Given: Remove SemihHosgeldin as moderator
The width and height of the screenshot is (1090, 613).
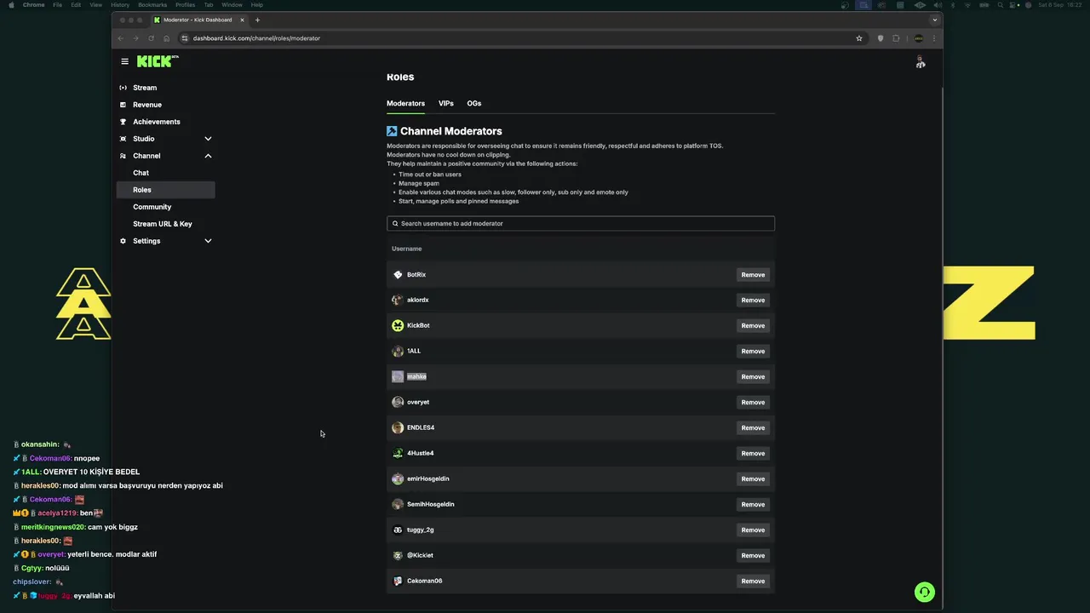Looking at the screenshot, I should [x=753, y=505].
